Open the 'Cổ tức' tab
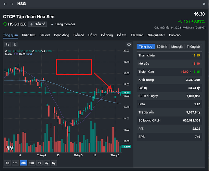The width and height of the screenshot is (209, 171). point(122,35)
